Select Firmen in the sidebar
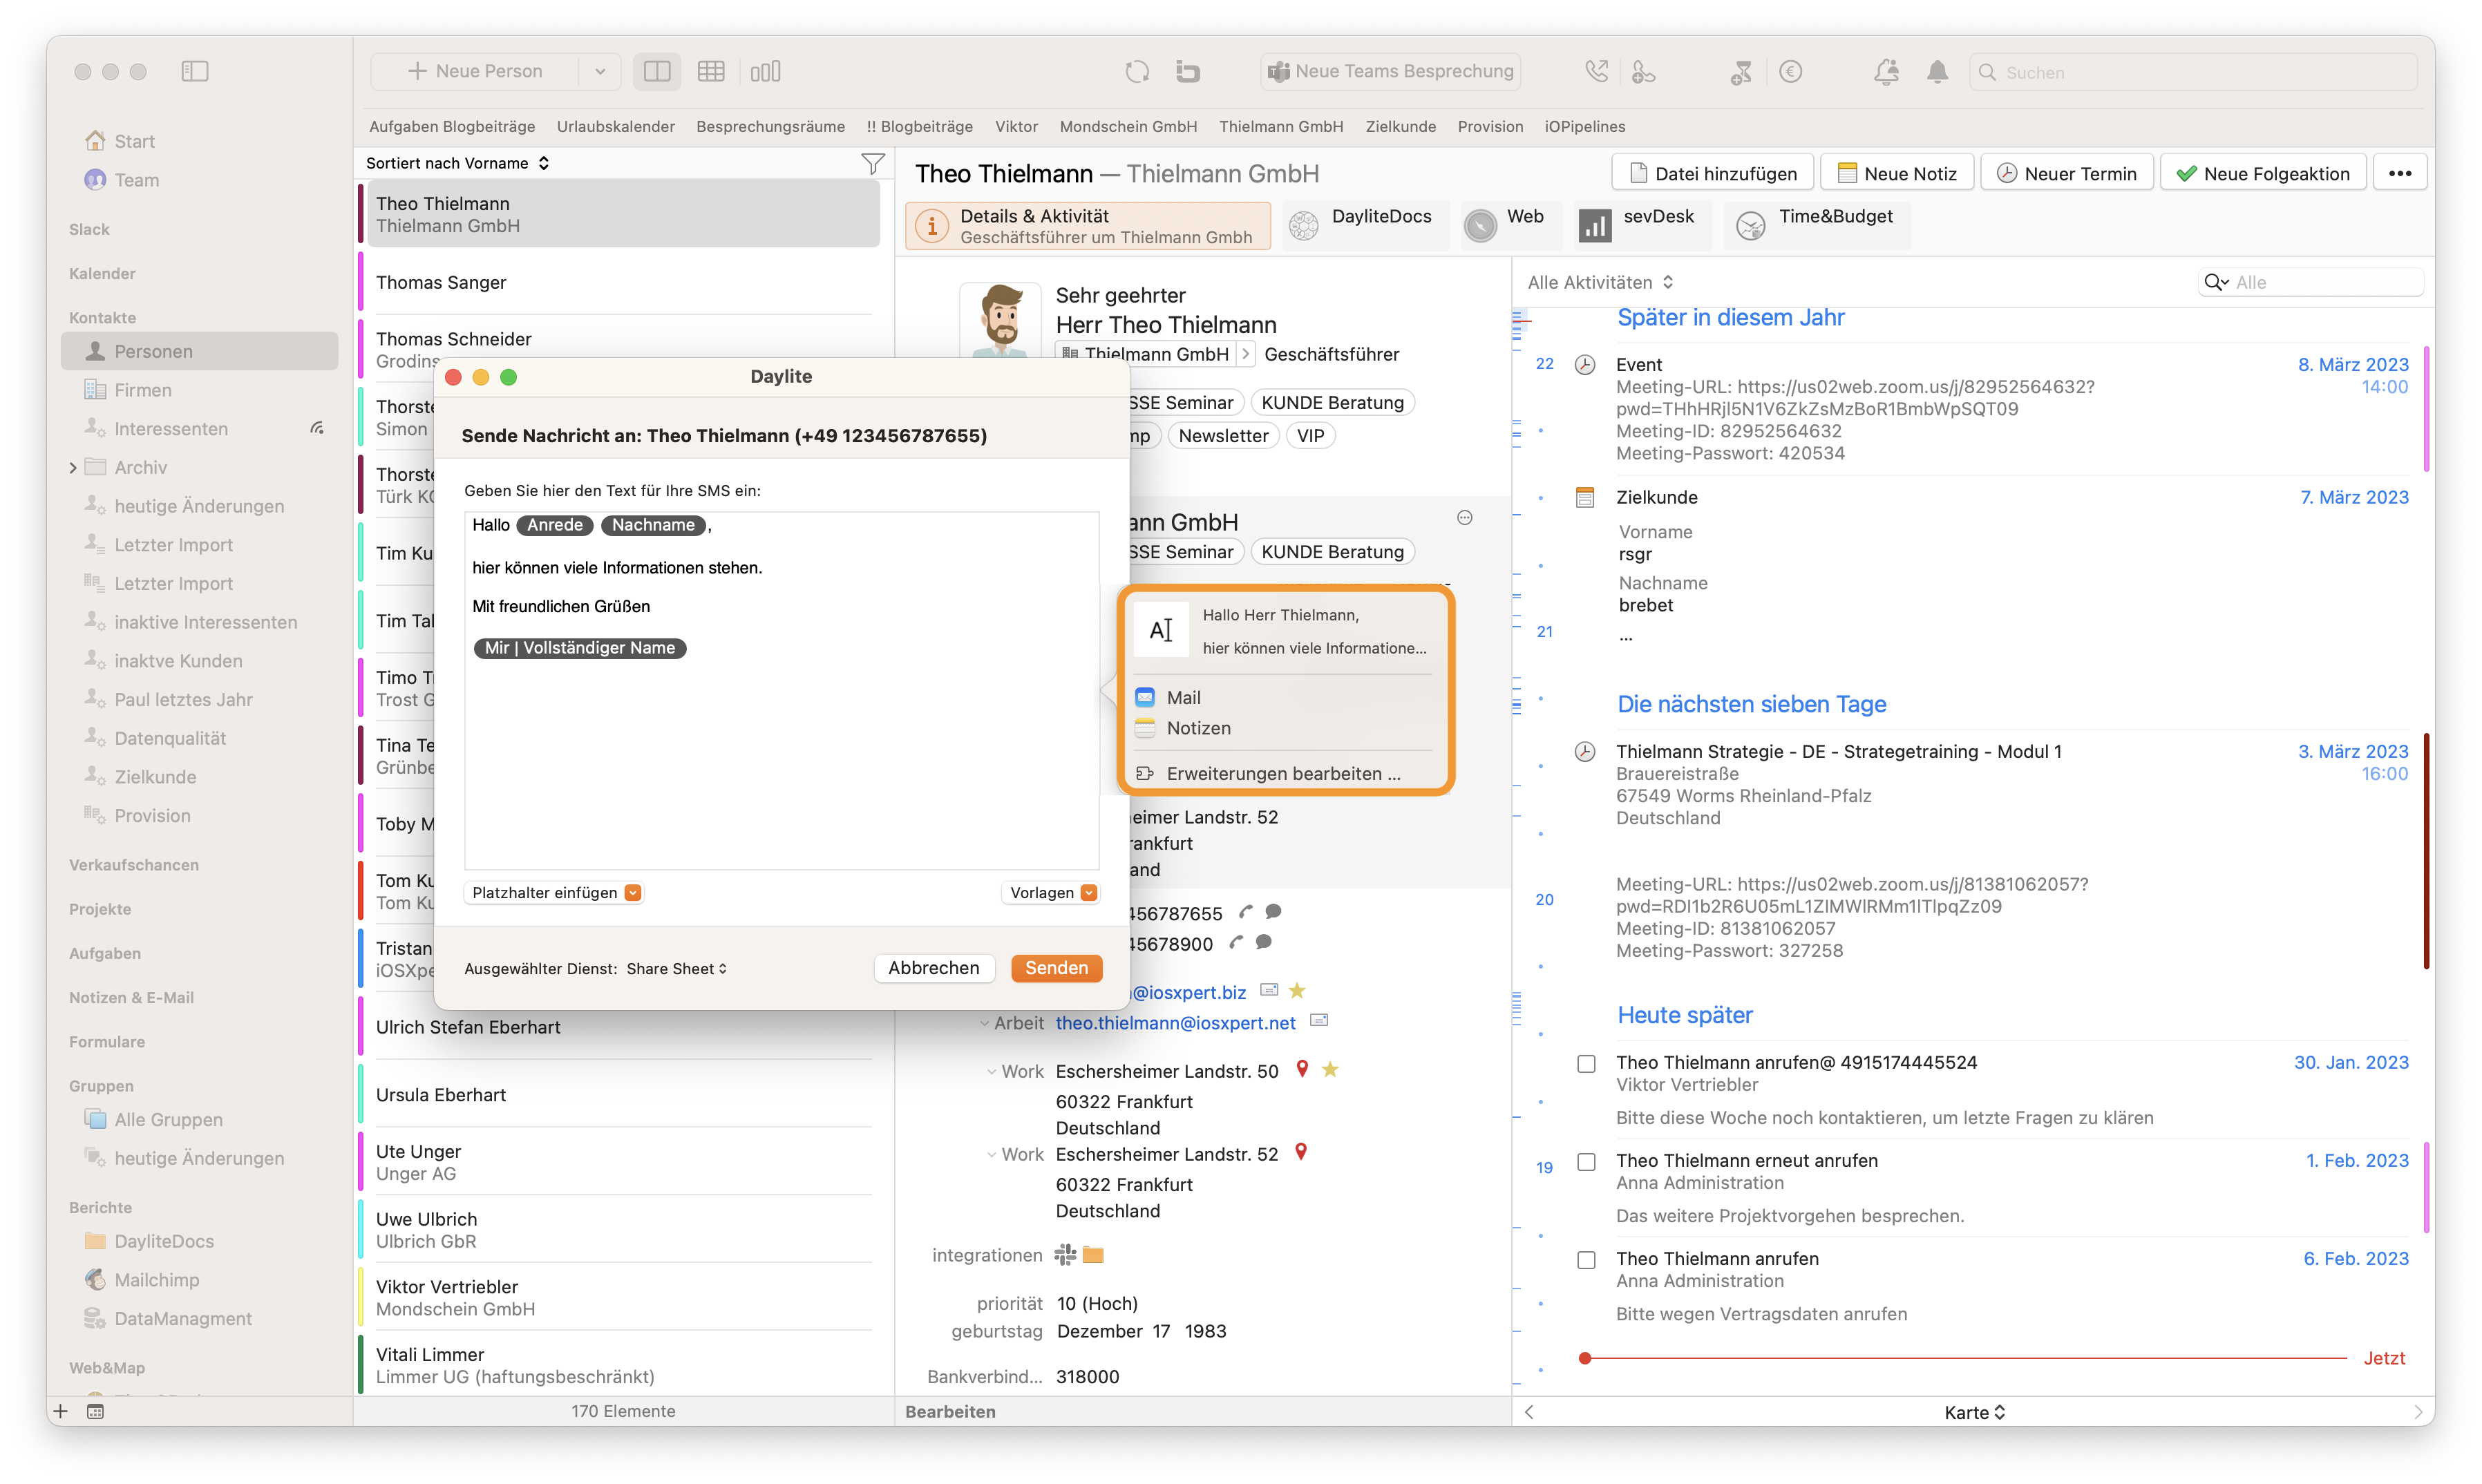 tap(142, 390)
